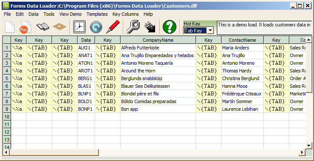Open the wrench options icon
The height and width of the screenshot is (161, 314).
click(x=133, y=27)
